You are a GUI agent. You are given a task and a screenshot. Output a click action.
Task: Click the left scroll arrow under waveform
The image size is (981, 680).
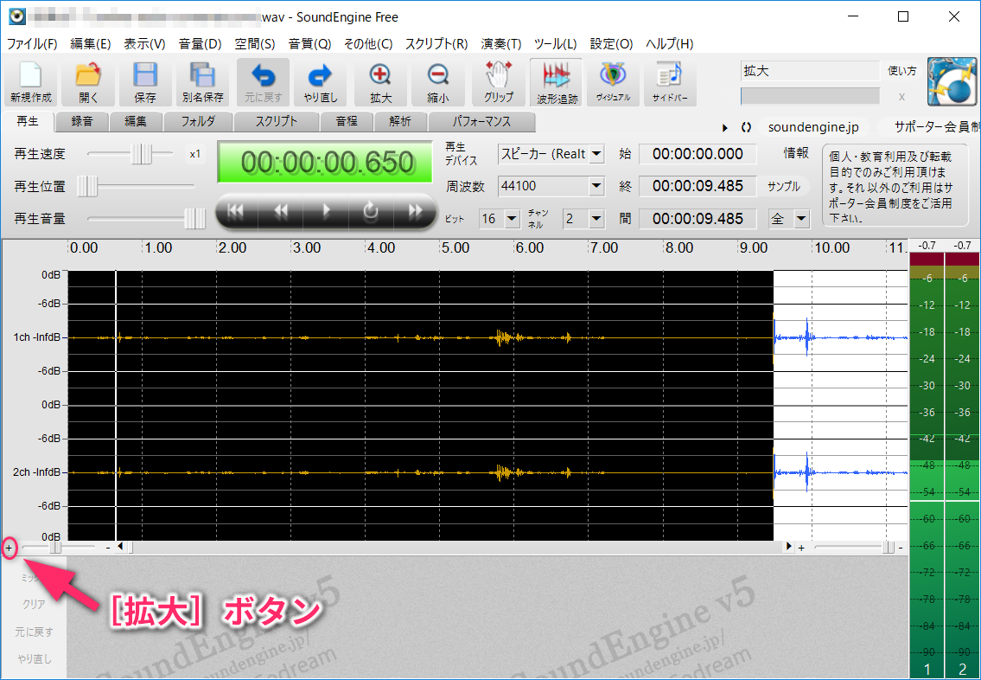[x=121, y=548]
